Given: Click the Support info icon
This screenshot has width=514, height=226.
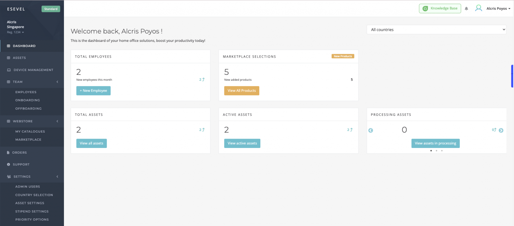Looking at the screenshot, I should coord(9,164).
